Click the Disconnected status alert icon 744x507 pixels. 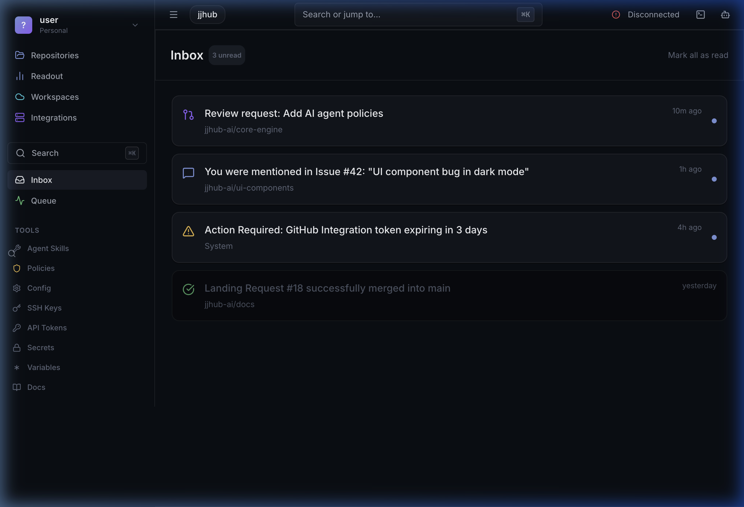616,15
